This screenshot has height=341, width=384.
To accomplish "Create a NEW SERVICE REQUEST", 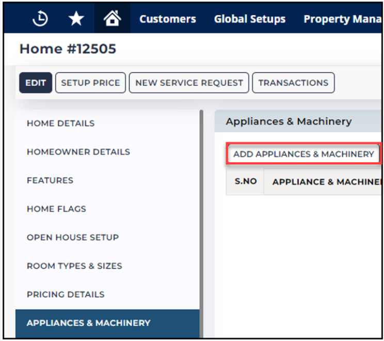I will (x=189, y=83).
